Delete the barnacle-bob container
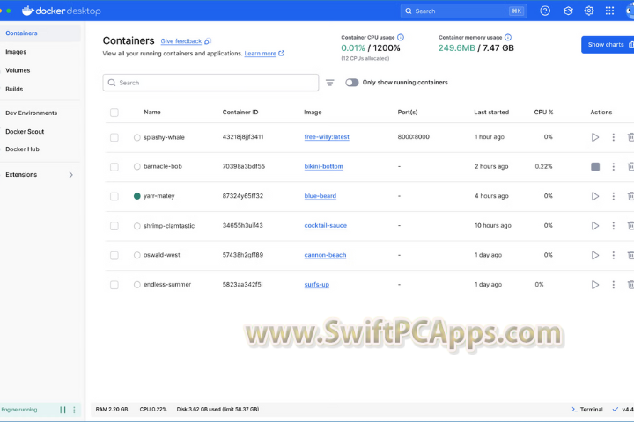634x422 pixels. (630, 166)
